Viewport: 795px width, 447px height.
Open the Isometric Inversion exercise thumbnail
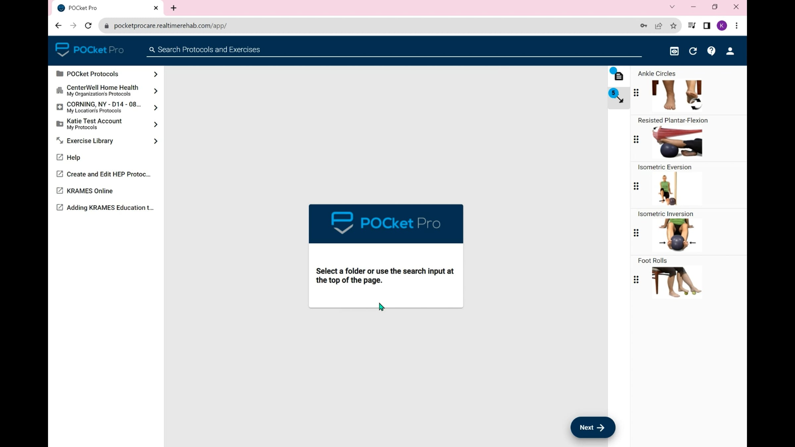(x=677, y=235)
